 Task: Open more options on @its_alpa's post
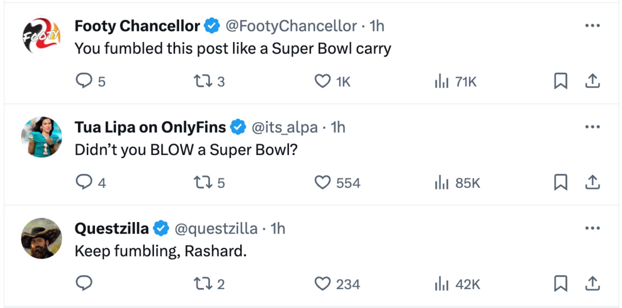coord(592,127)
